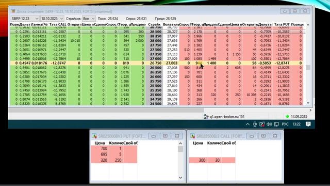The height and width of the screenshot is (186, 330).
Task: Show hidden tray icons with the chevron
Action: point(247,124)
